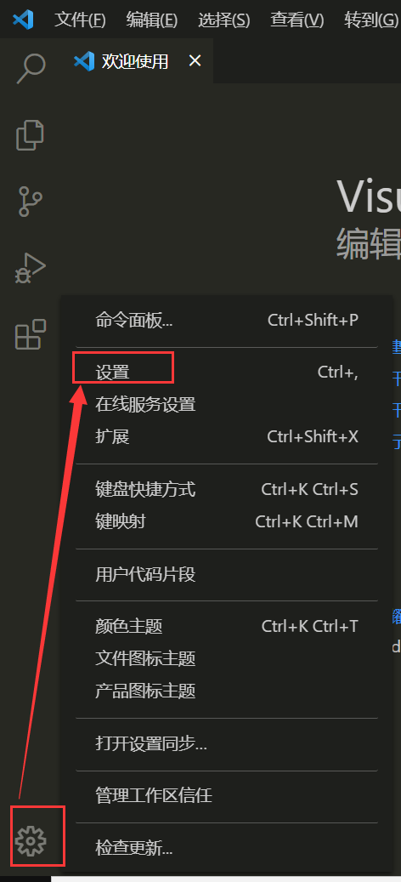
Task: Click the Manage gear icon
Action: pyautogui.click(x=31, y=841)
